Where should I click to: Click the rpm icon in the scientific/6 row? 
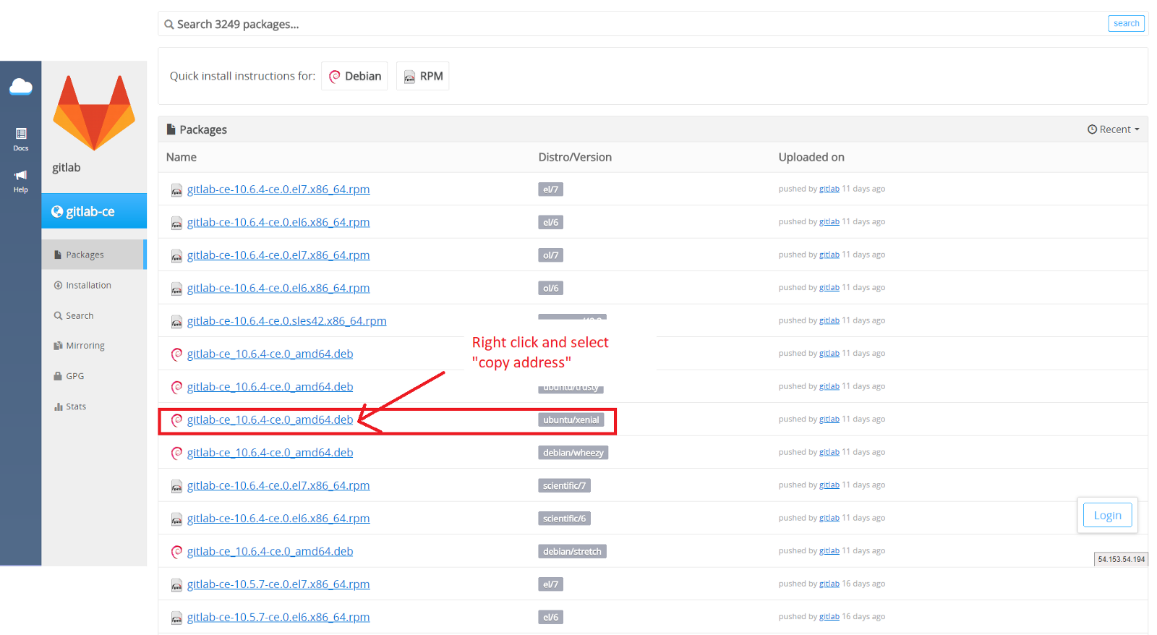pos(176,519)
